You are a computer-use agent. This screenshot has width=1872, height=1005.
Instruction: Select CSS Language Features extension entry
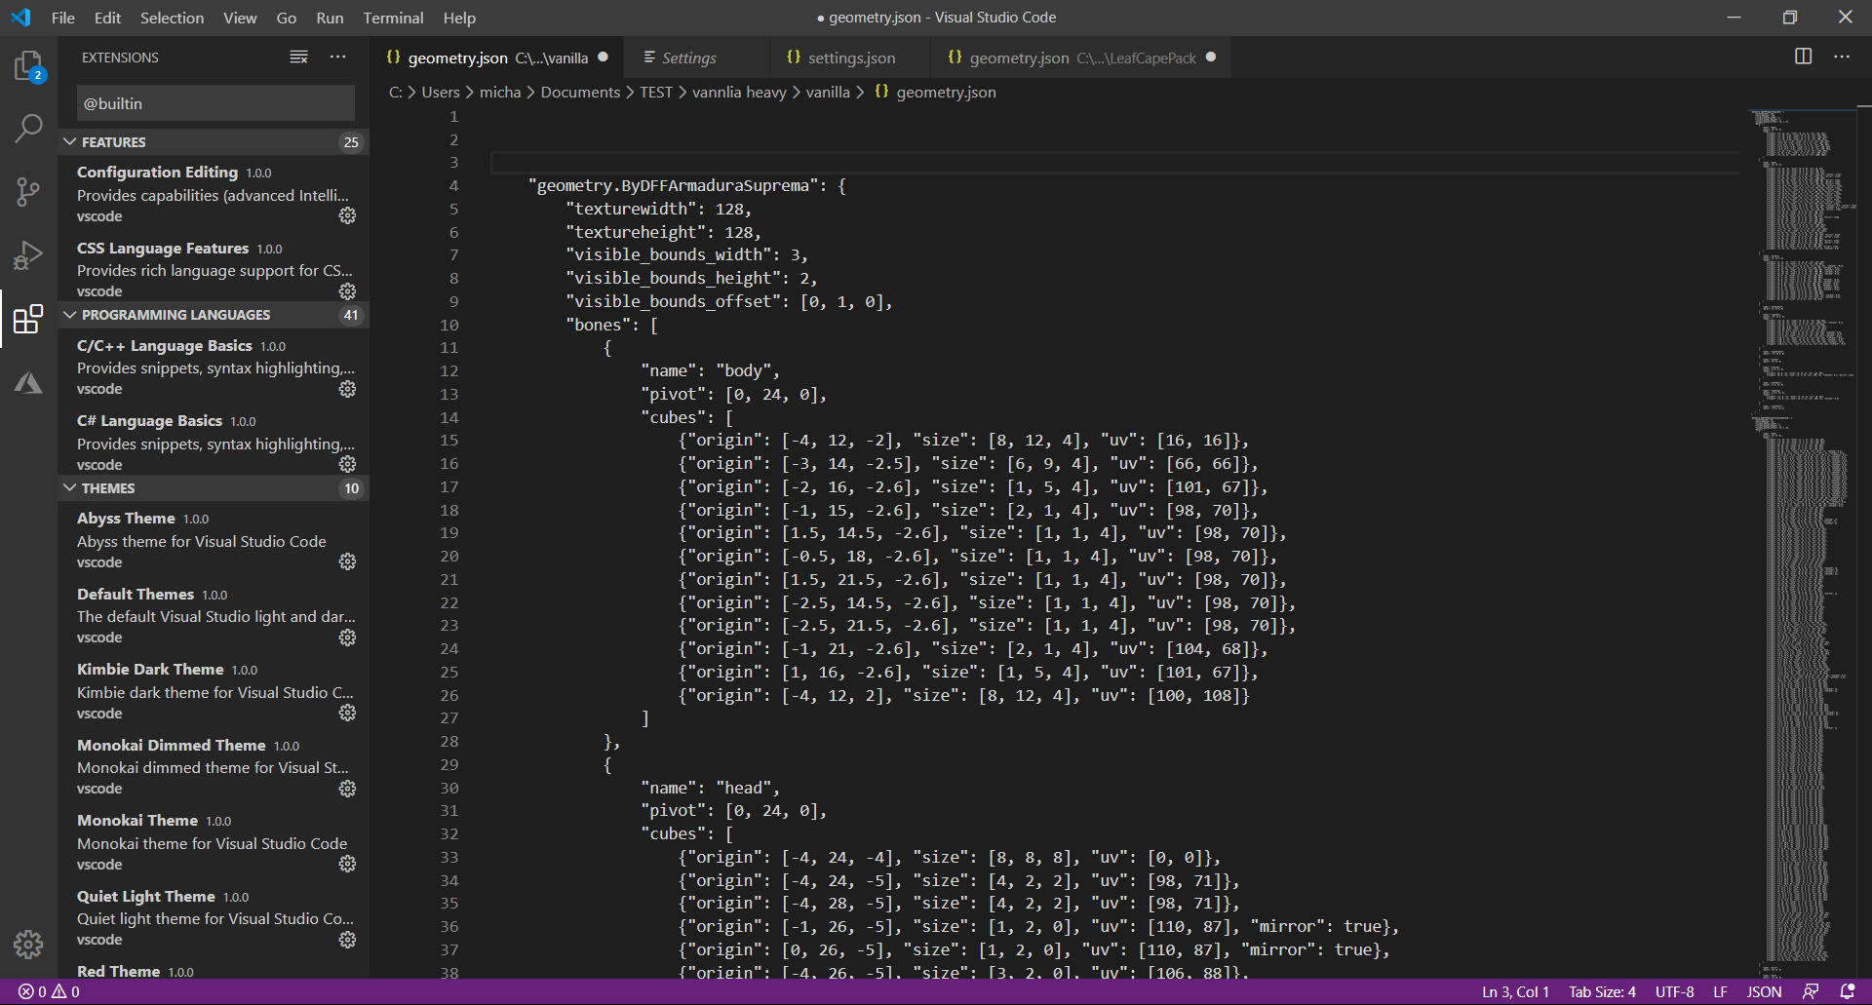click(214, 270)
